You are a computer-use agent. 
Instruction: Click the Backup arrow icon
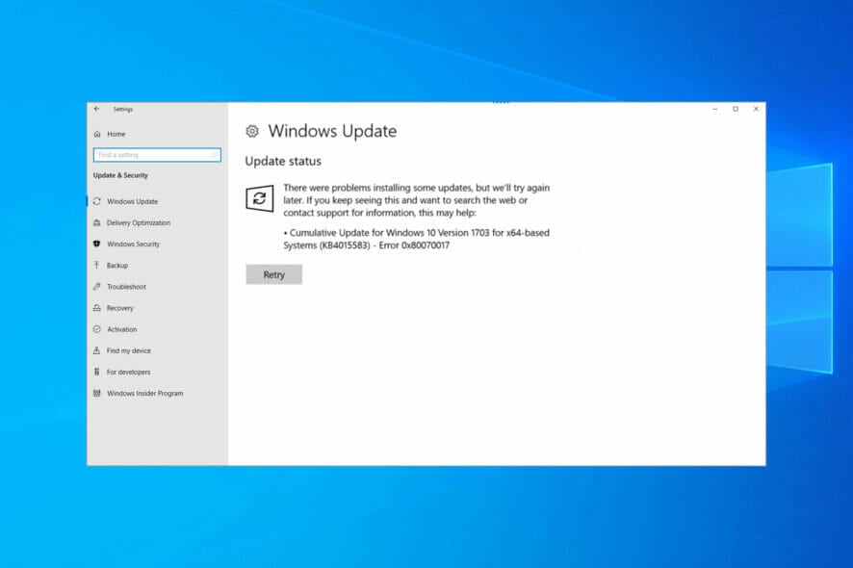97,265
